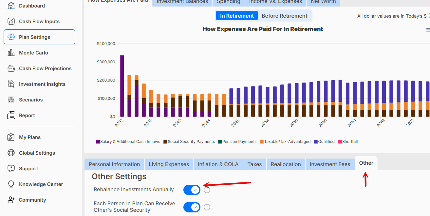
Task: Click the 2032 bar in the chart
Action: [x=122, y=86]
